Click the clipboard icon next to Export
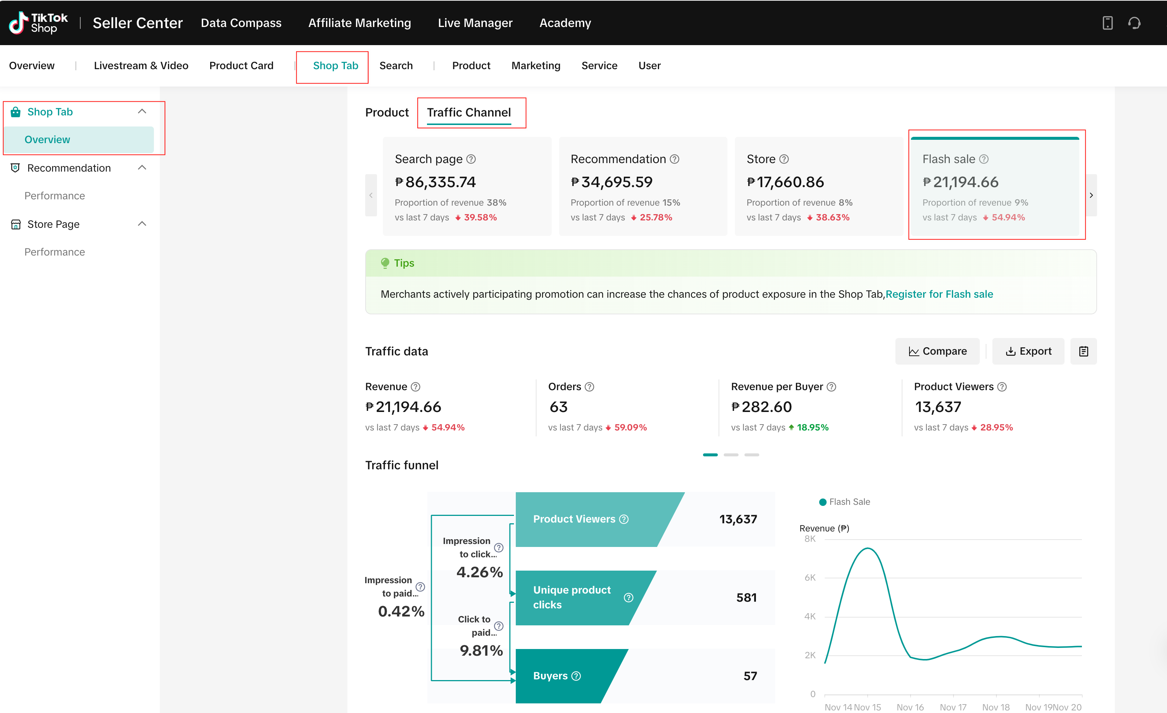 [1083, 351]
